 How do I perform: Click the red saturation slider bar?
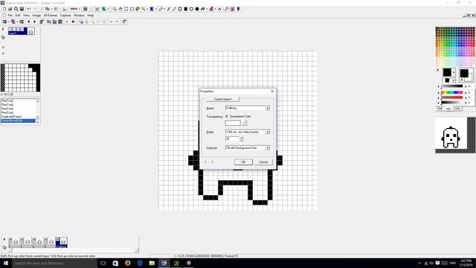[x=451, y=98]
